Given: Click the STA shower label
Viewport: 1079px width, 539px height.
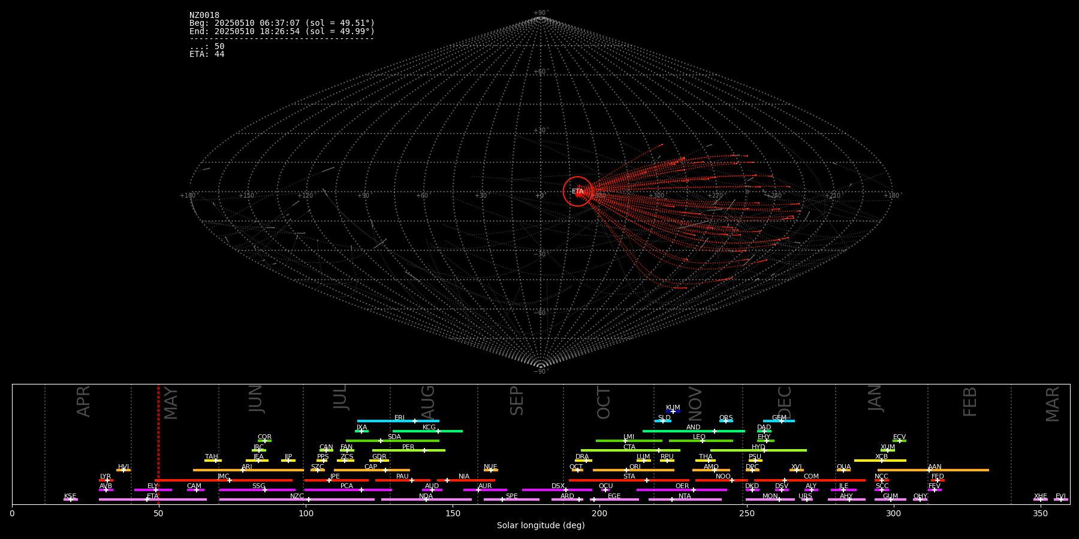Looking at the screenshot, I should click(629, 477).
